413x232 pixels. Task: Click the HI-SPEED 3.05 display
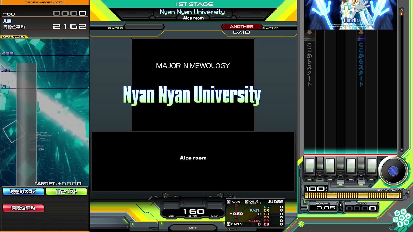[324, 207]
